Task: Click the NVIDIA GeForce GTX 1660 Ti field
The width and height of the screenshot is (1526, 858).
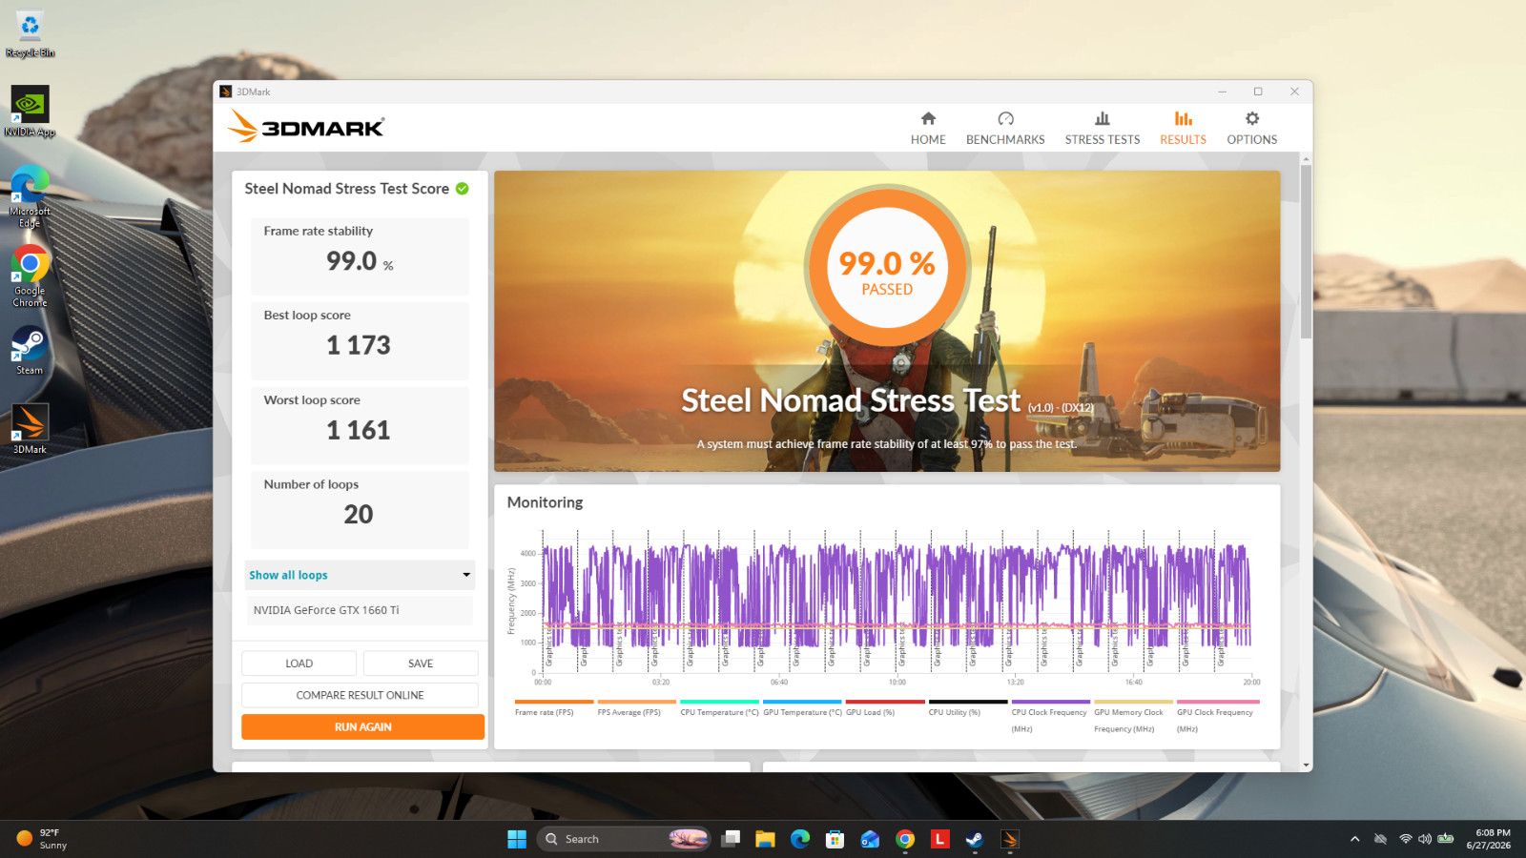Action: 360,610
